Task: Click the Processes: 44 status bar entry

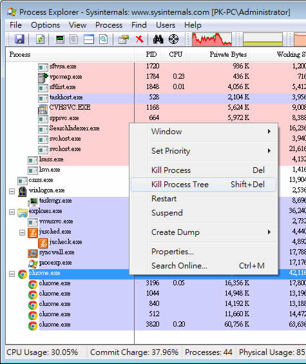Action: (x=209, y=352)
